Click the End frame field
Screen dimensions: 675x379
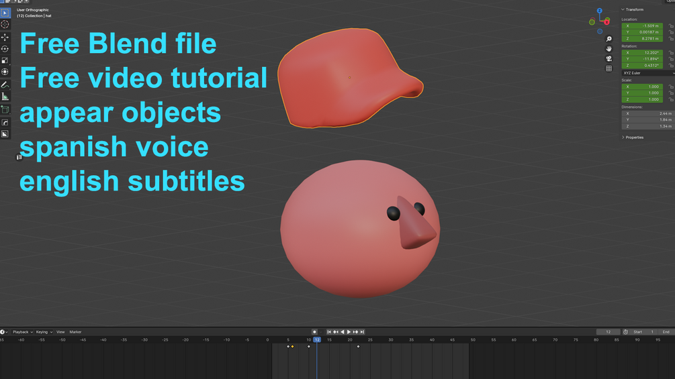point(666,332)
